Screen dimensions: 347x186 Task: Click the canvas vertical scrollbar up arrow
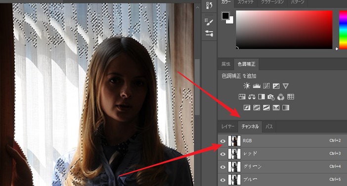(x=197, y=7)
